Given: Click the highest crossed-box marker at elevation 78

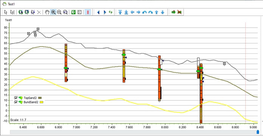Looking at the screenshot, I should tap(38, 29).
